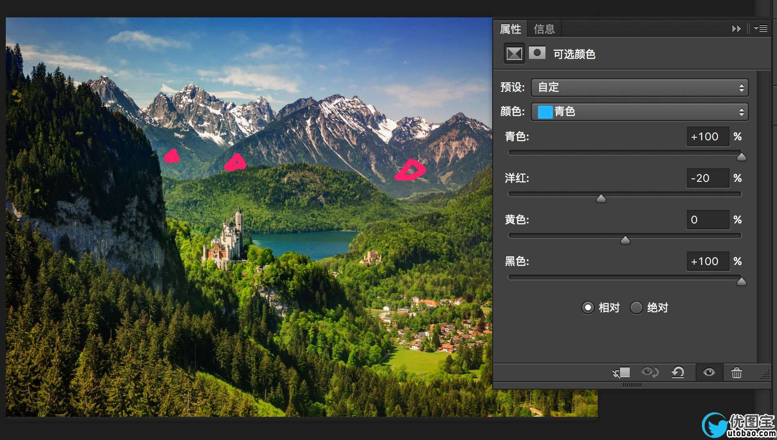This screenshot has height=440, width=777.
Task: Click the reset to adjustment defaults icon
Action: point(678,372)
